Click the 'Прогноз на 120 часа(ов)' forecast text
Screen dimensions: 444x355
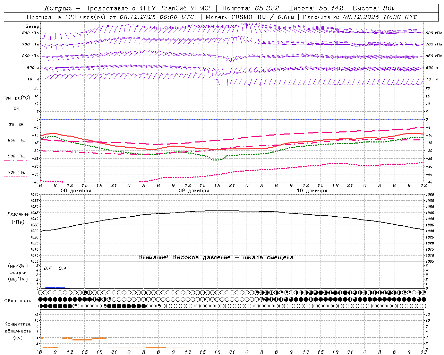(67, 17)
